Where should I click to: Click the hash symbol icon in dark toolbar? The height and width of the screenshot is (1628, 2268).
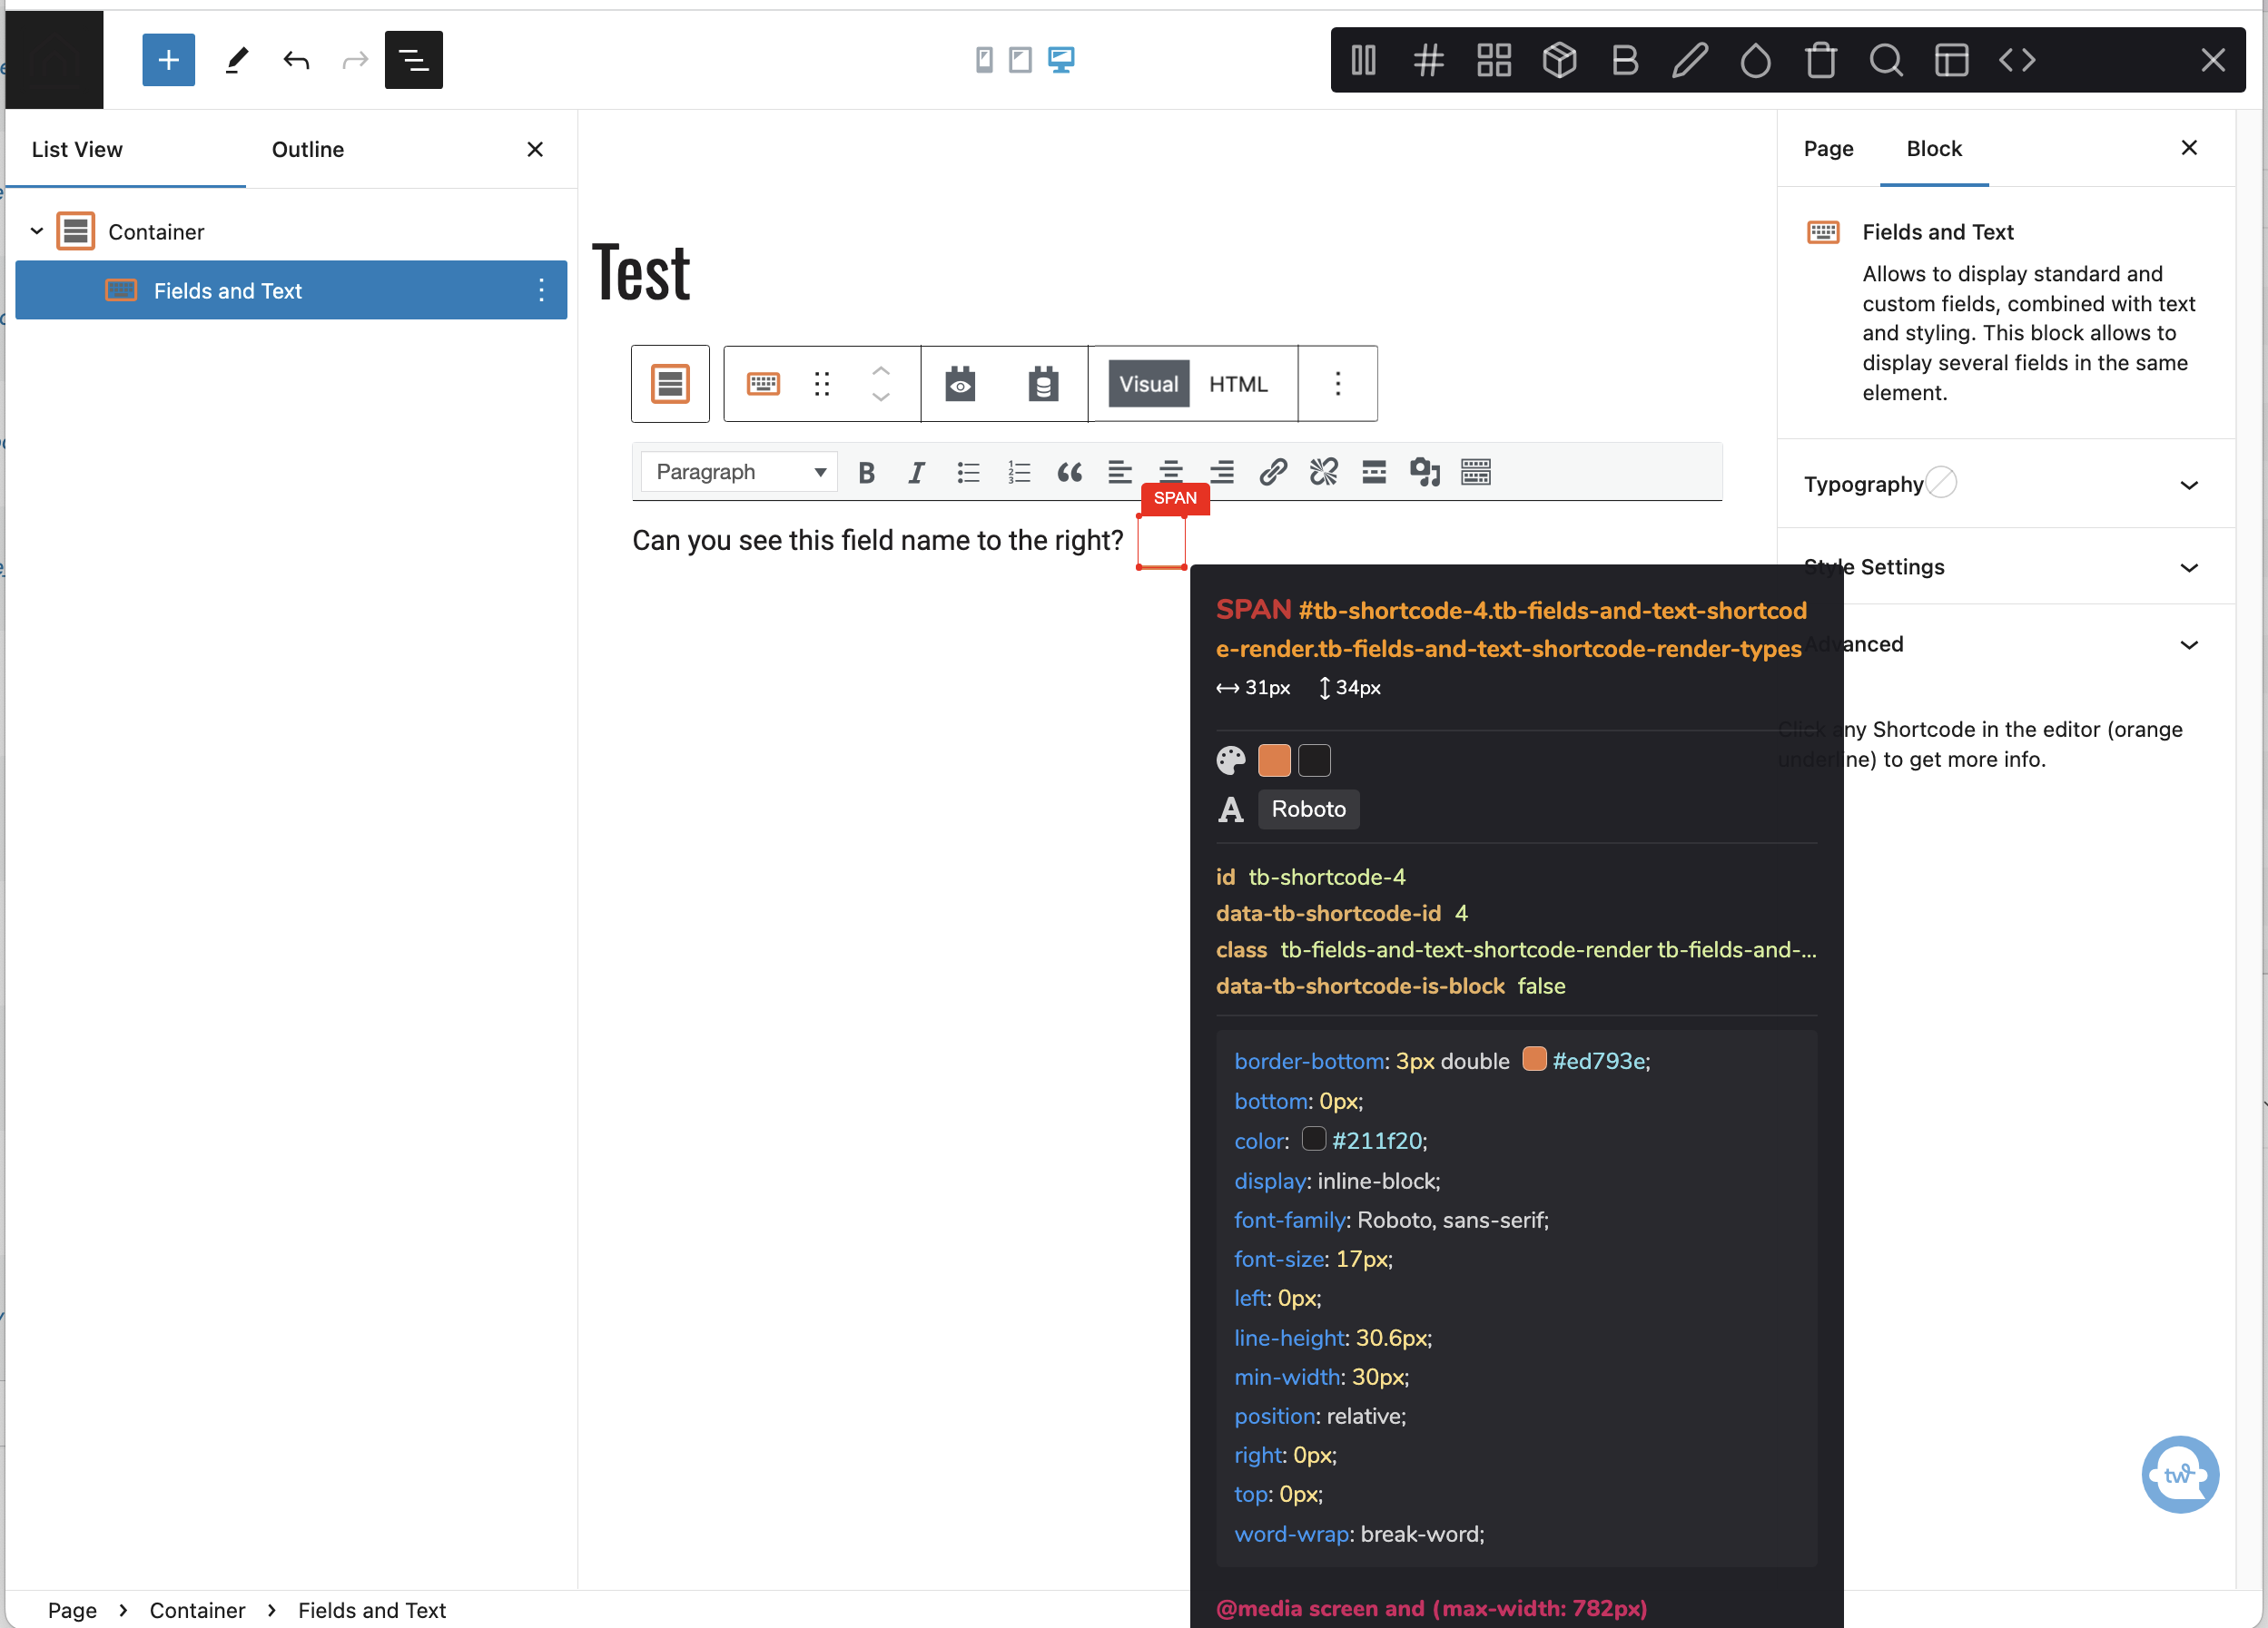[1428, 60]
